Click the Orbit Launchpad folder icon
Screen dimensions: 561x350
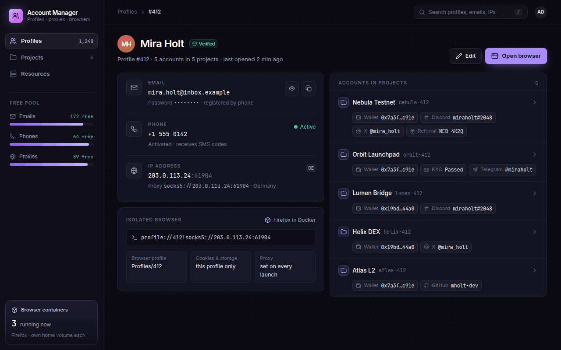pyautogui.click(x=344, y=154)
